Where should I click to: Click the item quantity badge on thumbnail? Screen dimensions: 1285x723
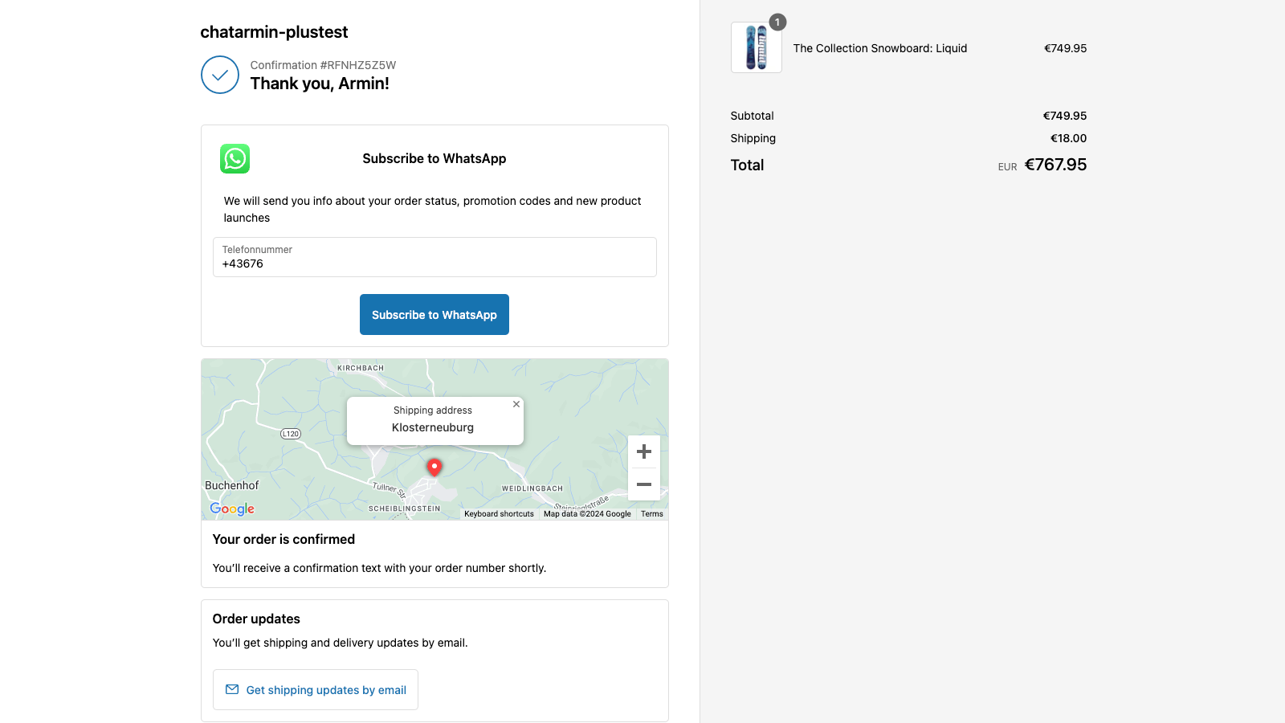coord(777,22)
